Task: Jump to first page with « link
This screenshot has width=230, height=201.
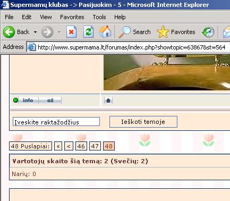Action: (58, 146)
